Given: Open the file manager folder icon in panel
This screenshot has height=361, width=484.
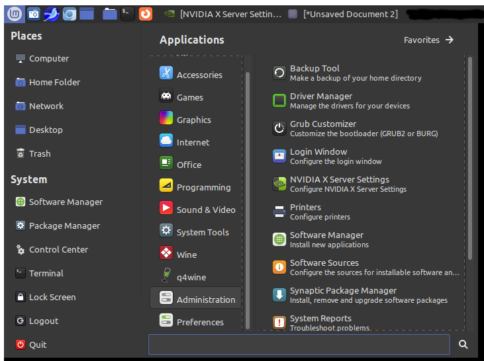Looking at the screenshot, I should coord(110,14).
